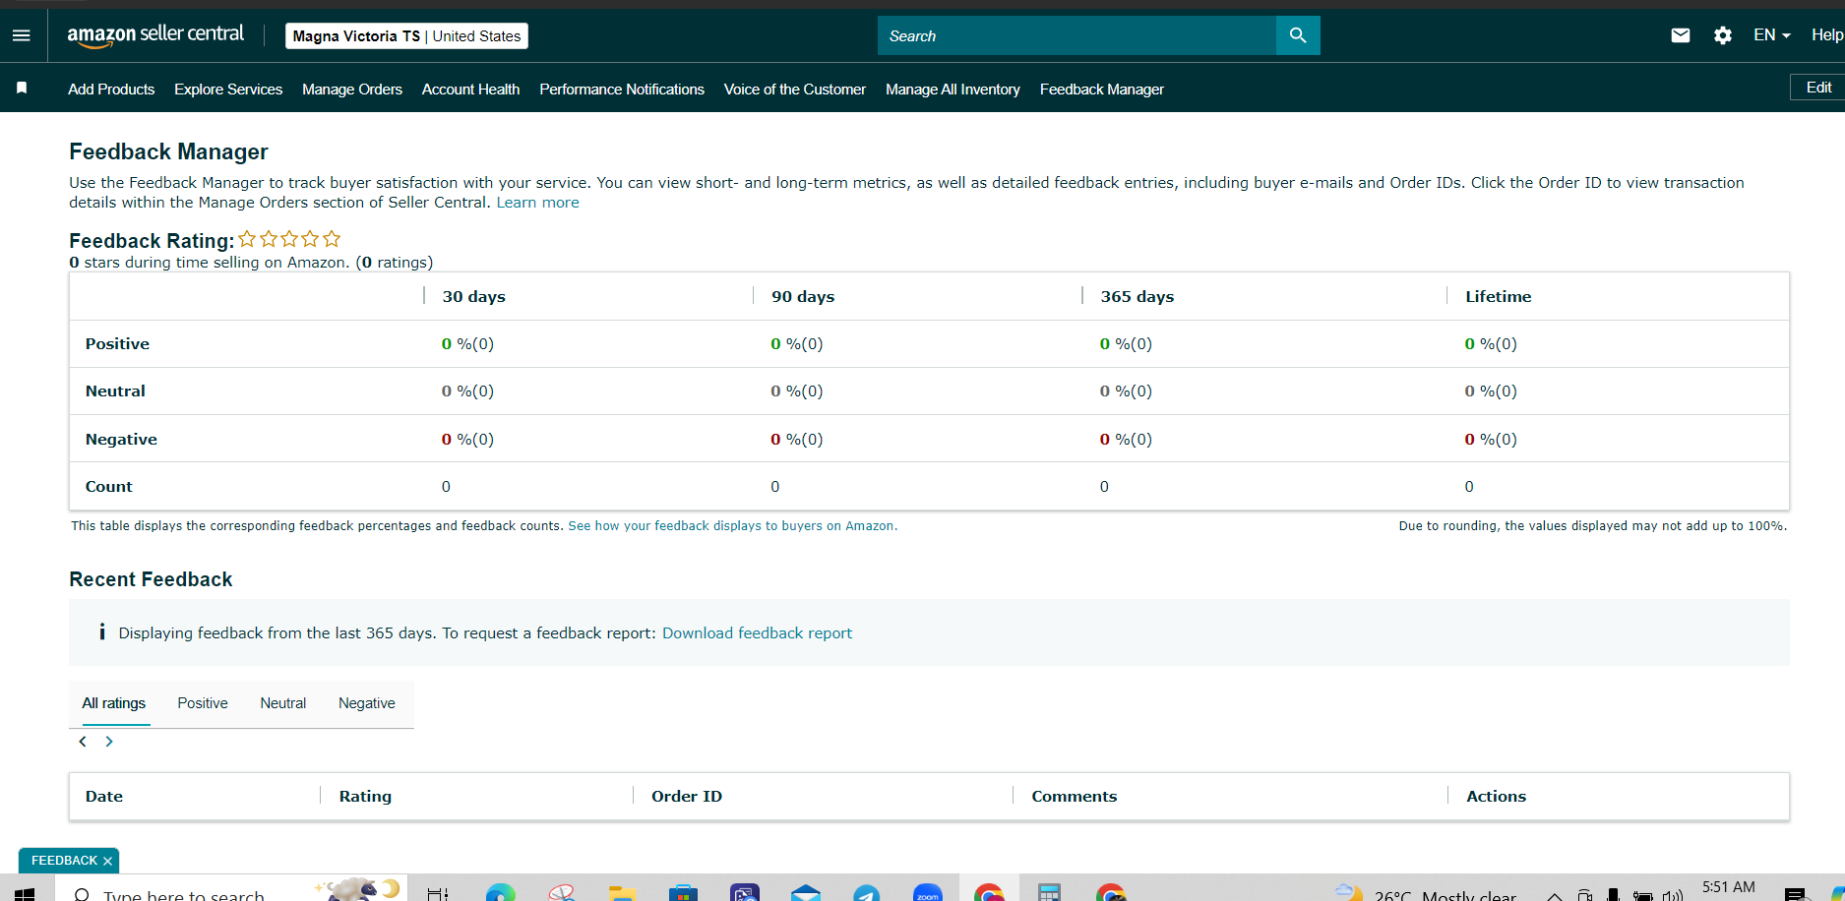Open File Explorer from the taskbar

[x=622, y=893]
